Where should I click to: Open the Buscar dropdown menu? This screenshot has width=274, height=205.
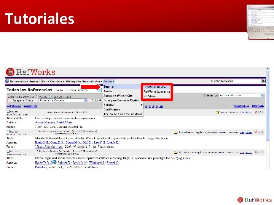pyautogui.click(x=35, y=81)
